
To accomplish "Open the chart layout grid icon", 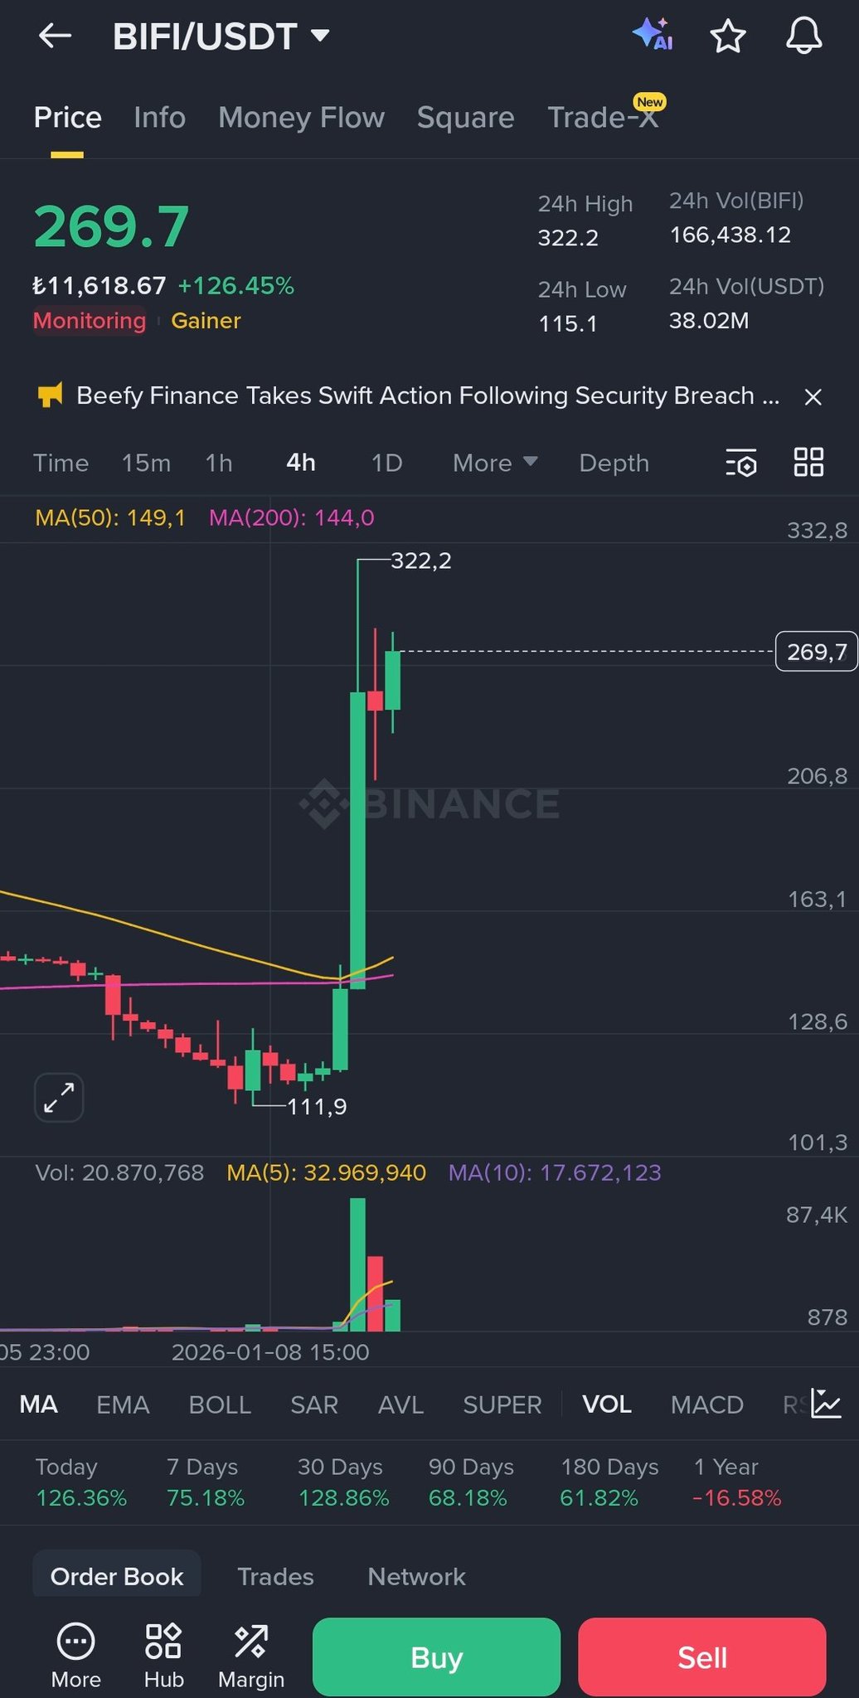I will (x=808, y=463).
